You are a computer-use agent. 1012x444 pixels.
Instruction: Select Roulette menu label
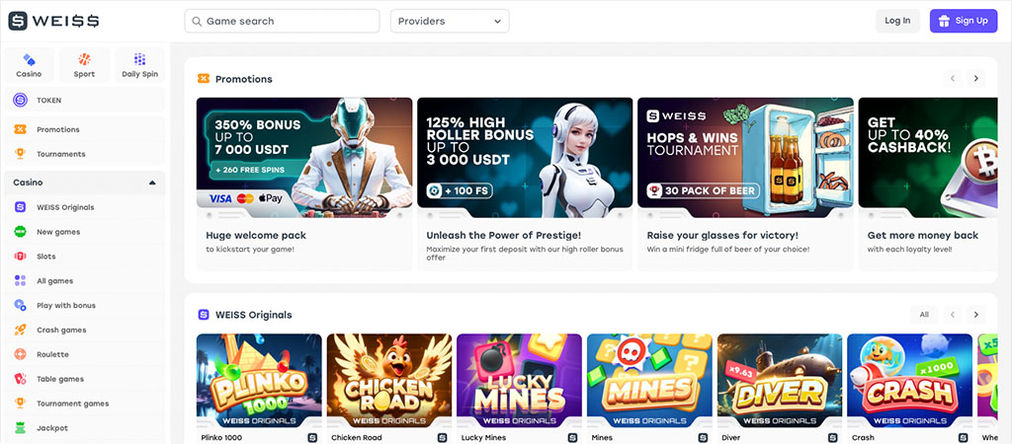(52, 354)
